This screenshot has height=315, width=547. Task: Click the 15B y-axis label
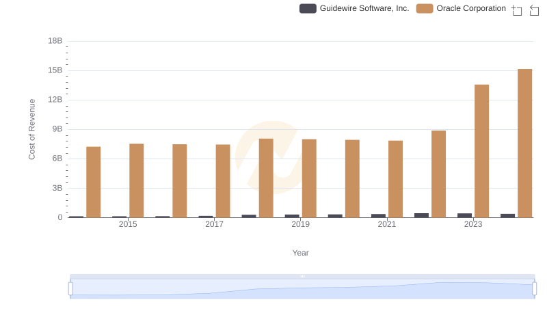coord(55,70)
